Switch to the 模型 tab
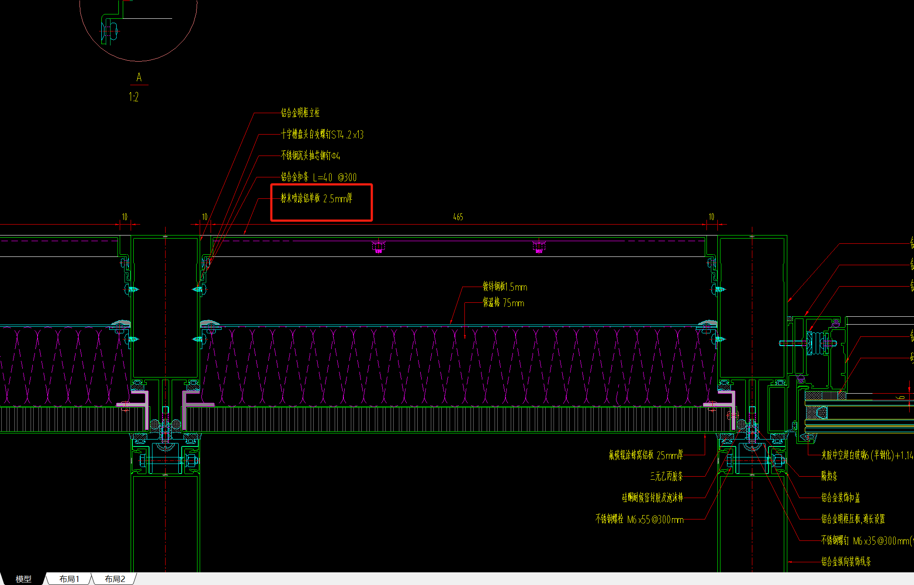Screen dimensions: 914x585 (x=23, y=579)
